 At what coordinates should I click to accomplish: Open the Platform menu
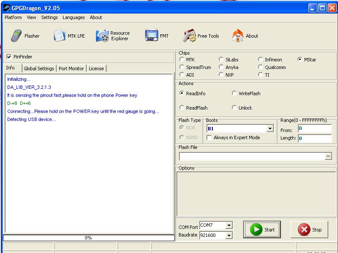point(13,17)
